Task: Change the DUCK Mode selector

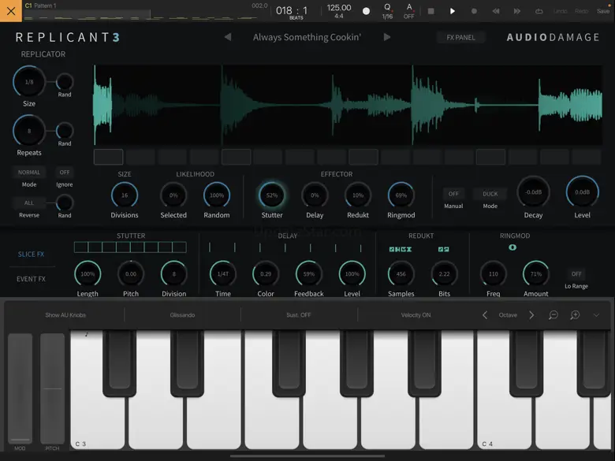Action: (490, 194)
